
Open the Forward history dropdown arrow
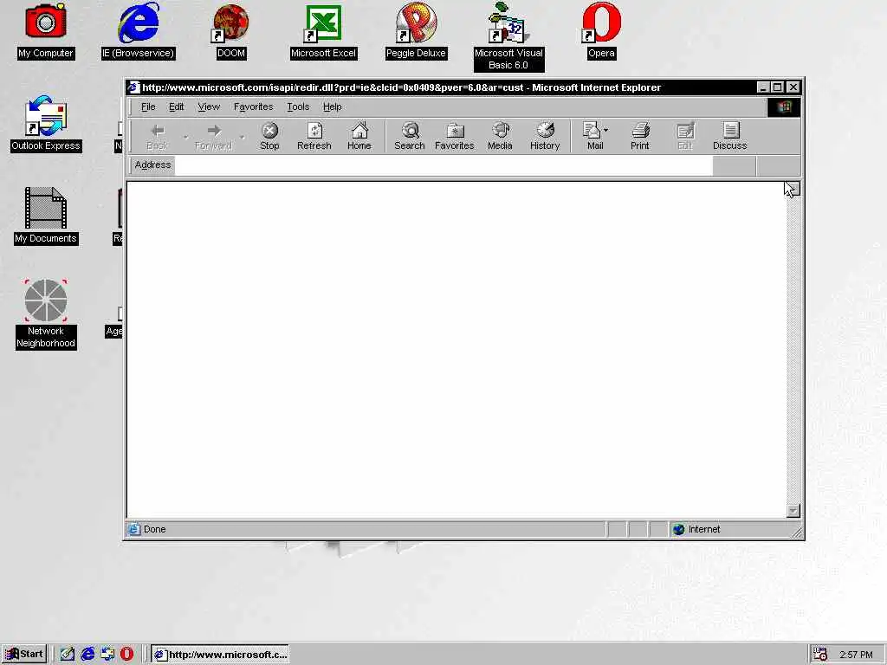[x=243, y=137]
